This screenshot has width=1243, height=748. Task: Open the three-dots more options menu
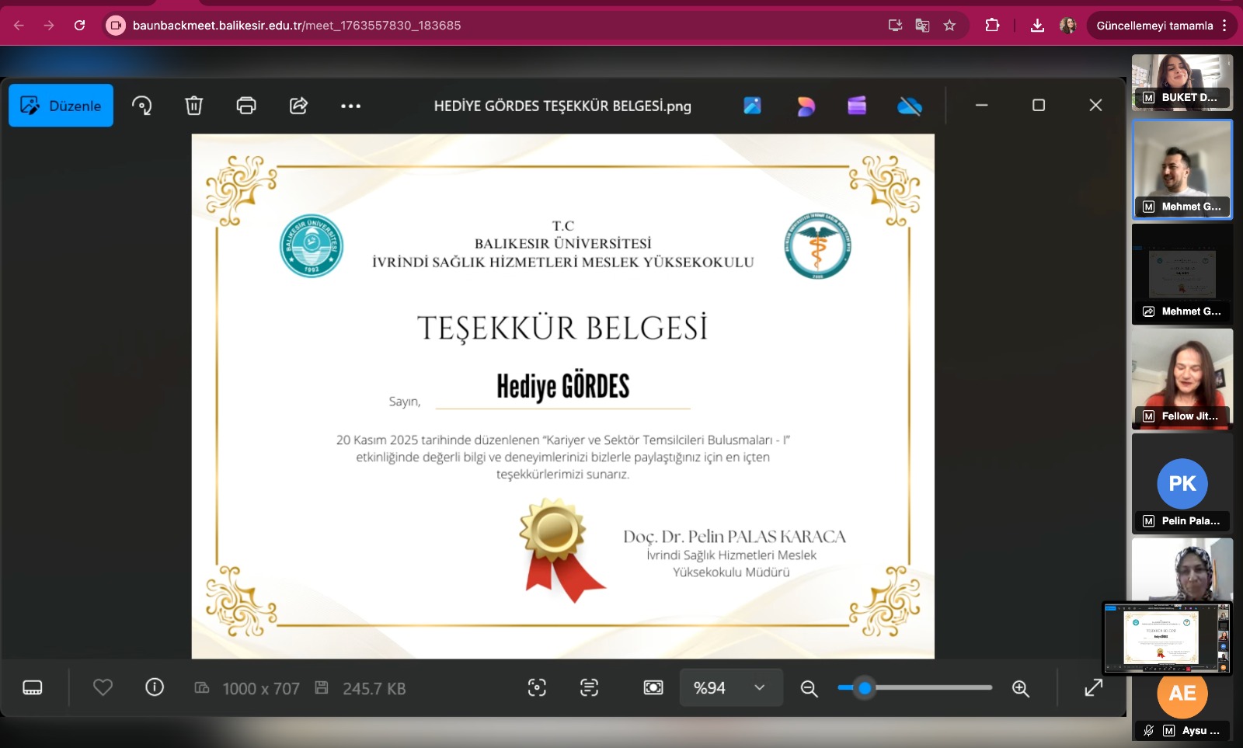click(x=350, y=106)
